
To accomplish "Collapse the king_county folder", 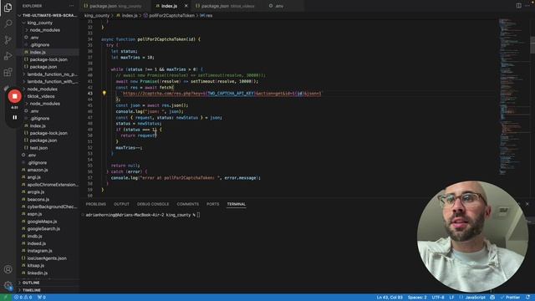I will 39,23.
